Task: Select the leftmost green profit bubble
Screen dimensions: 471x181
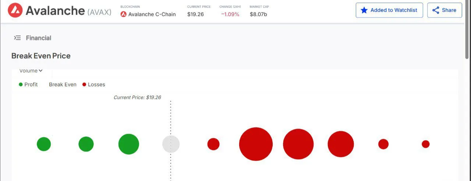Action: (44, 144)
